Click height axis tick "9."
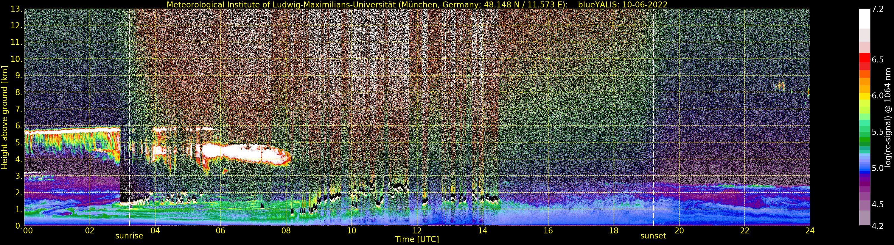Image resolution: width=894 pixels, height=245 pixels. [x=19, y=76]
